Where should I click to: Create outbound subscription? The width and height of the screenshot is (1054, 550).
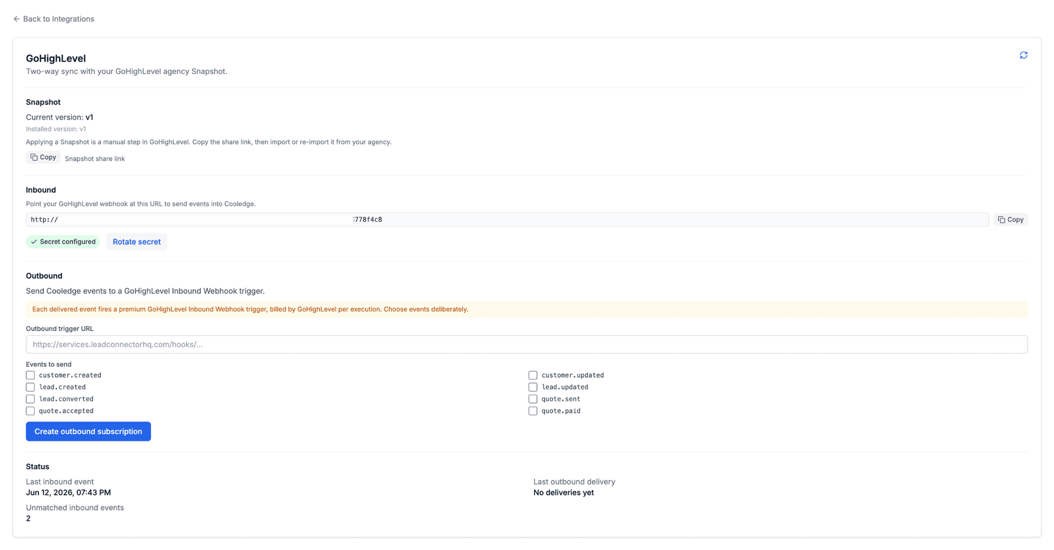click(88, 431)
